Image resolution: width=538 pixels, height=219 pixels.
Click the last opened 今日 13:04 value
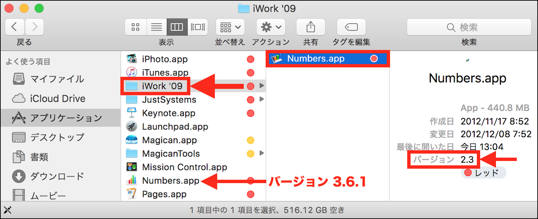coord(482,147)
